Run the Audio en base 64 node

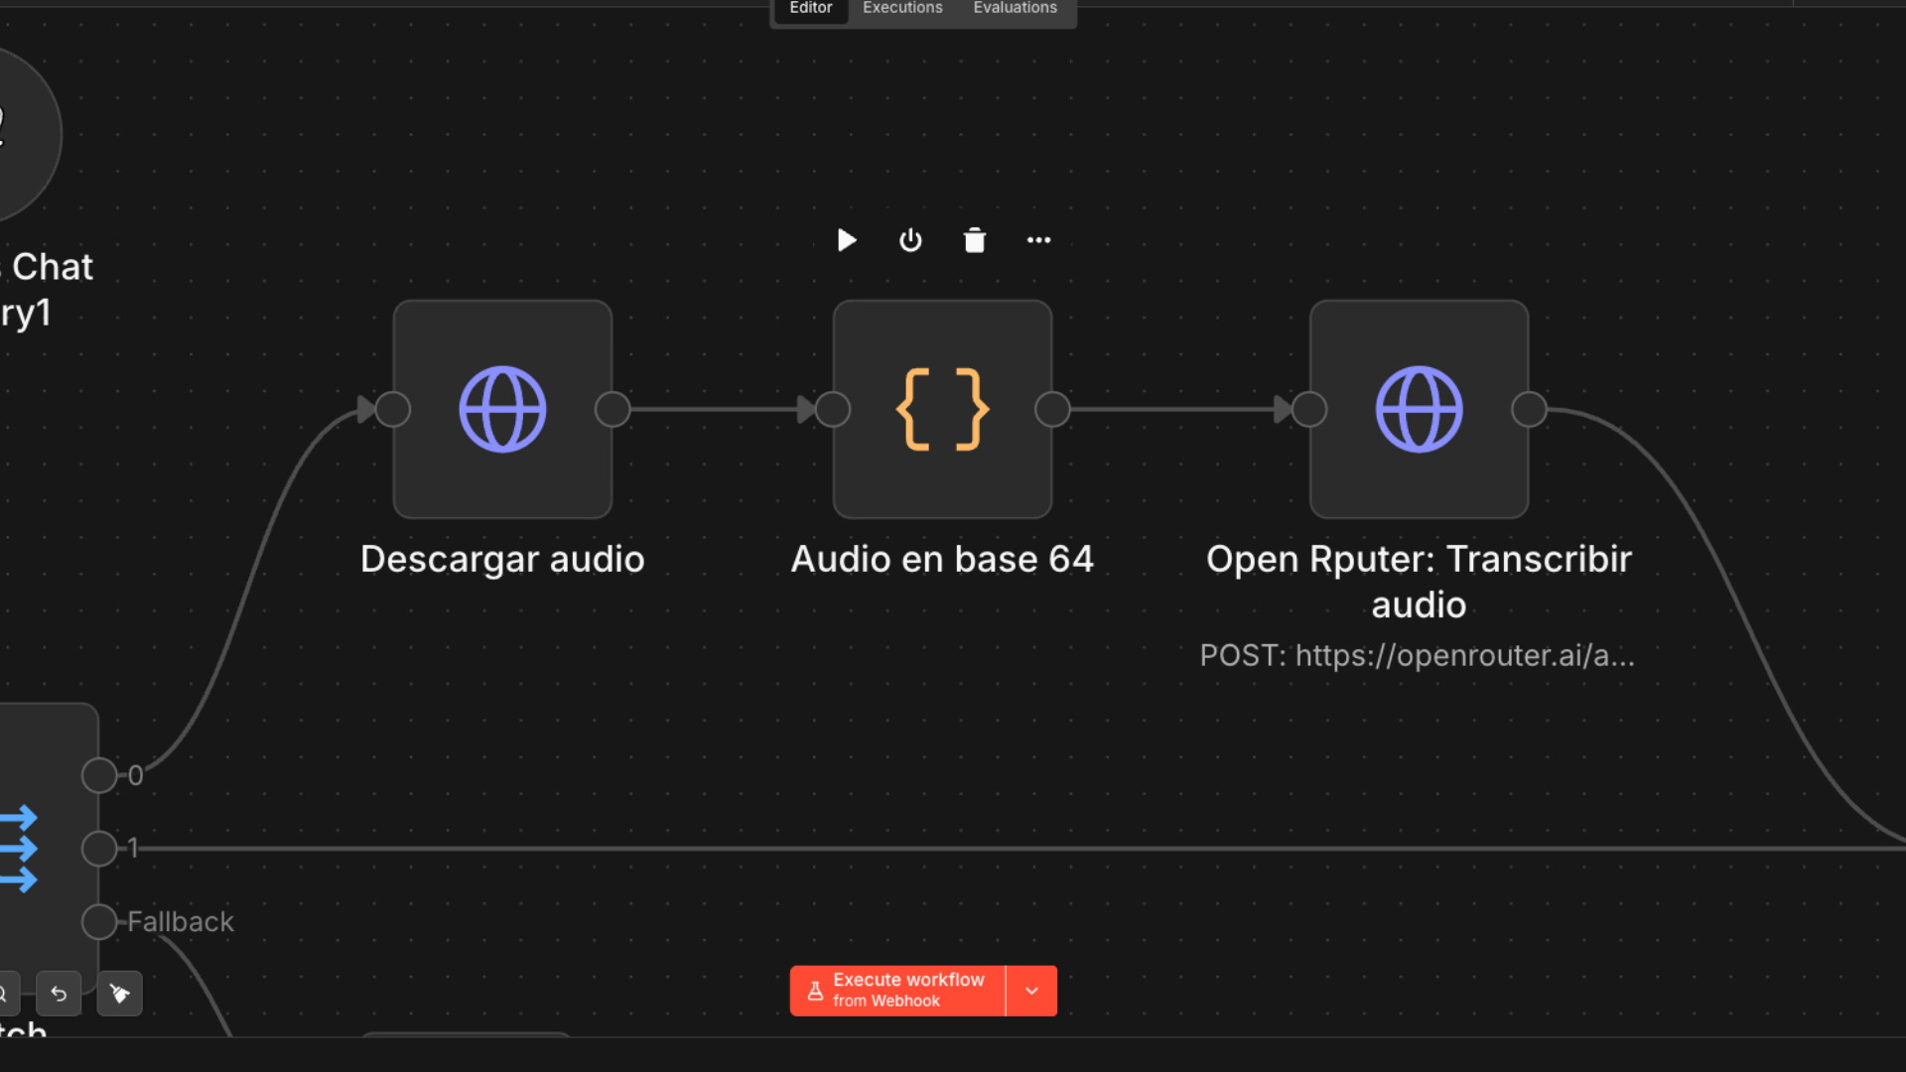coord(846,240)
